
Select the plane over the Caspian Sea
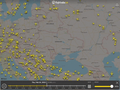[x=107, y=63]
